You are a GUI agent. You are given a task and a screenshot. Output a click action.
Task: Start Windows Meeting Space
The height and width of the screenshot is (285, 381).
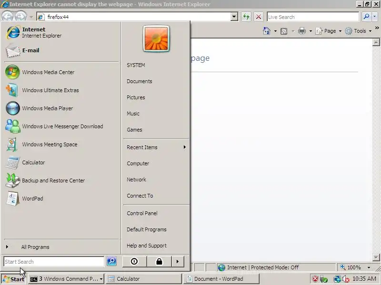click(61, 144)
